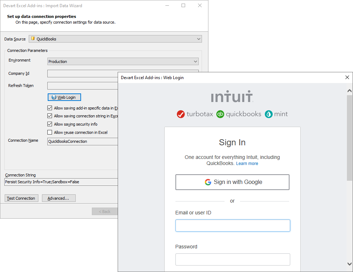Viewport: 353px width, 272px height.
Task: Click Sign in with Google button
Action: (x=232, y=182)
